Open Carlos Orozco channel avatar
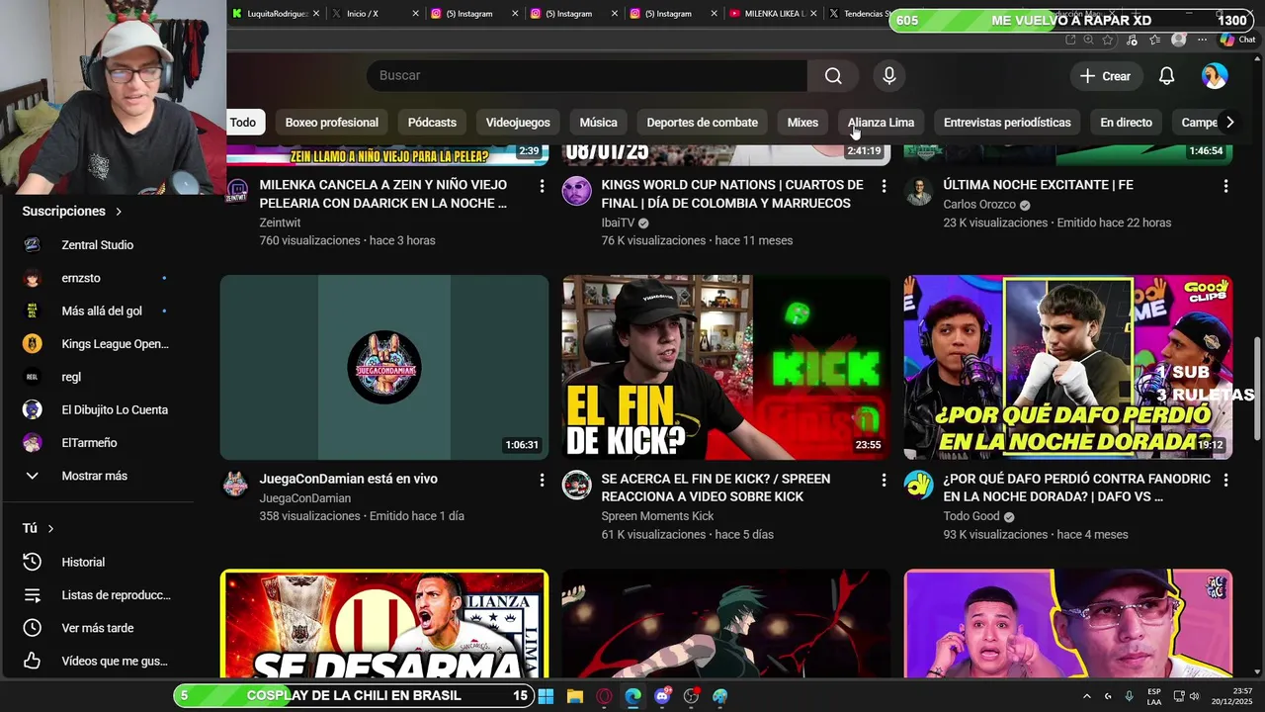 click(x=919, y=191)
